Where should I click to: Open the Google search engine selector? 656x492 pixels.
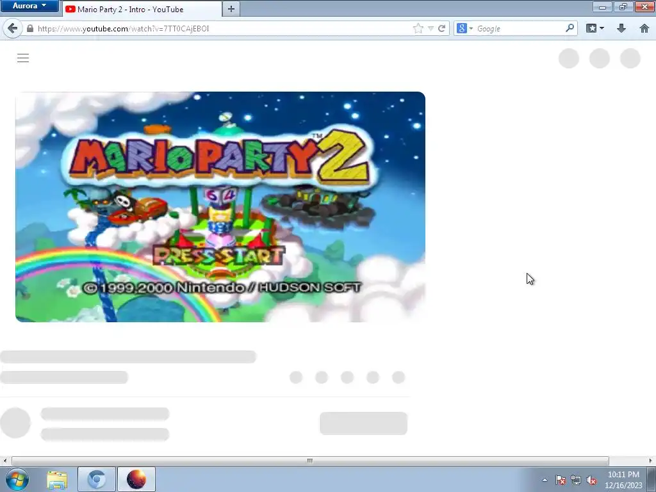click(x=464, y=28)
